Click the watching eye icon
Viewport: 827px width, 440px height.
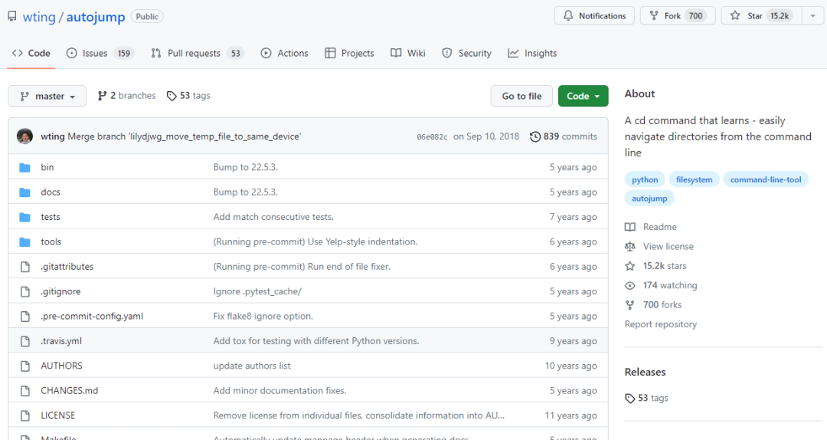(x=629, y=286)
